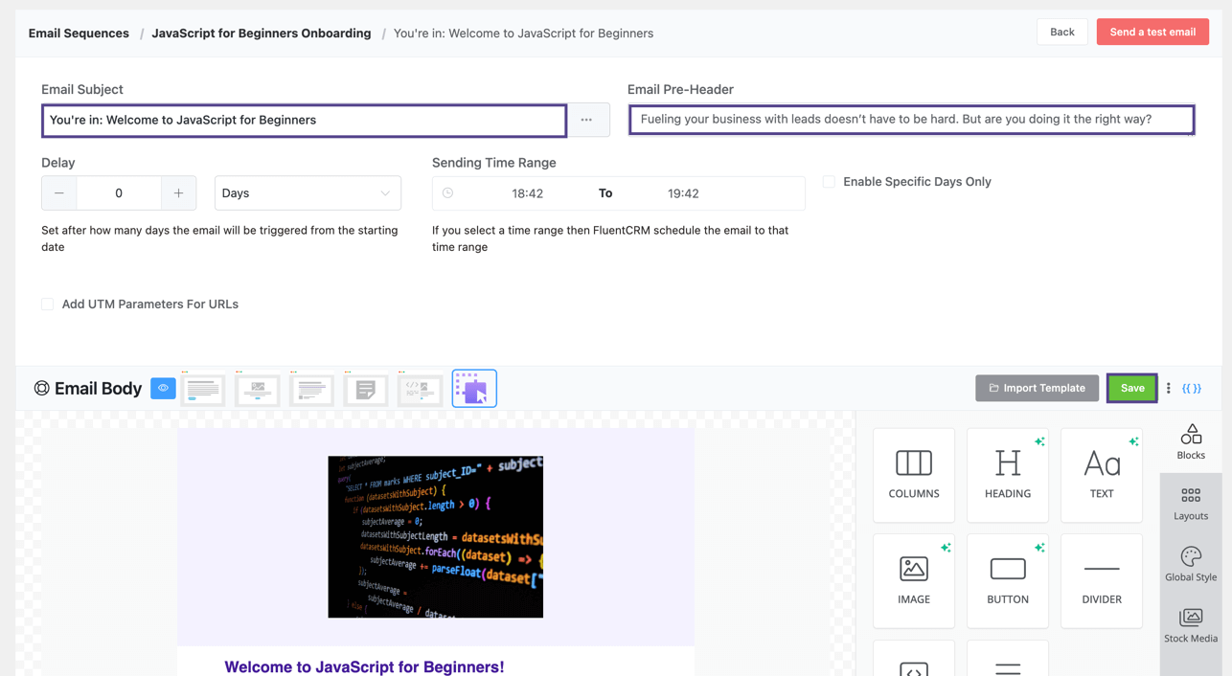Select the raw HTML template type icon
This screenshot has width=1232, height=676.
click(x=420, y=388)
